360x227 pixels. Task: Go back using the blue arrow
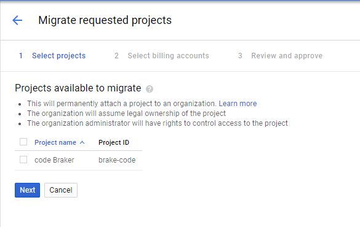(x=17, y=20)
